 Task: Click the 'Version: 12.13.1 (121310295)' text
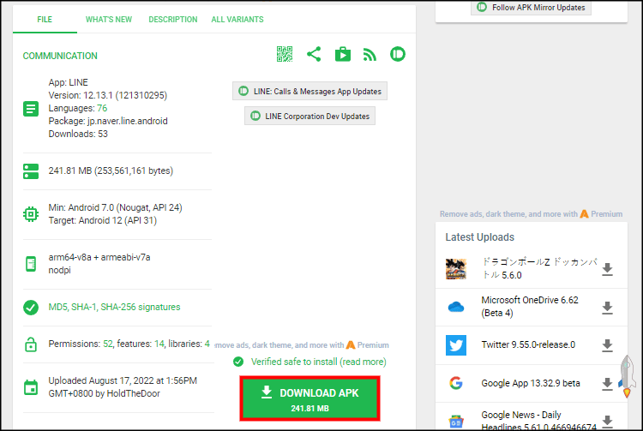[x=108, y=95]
